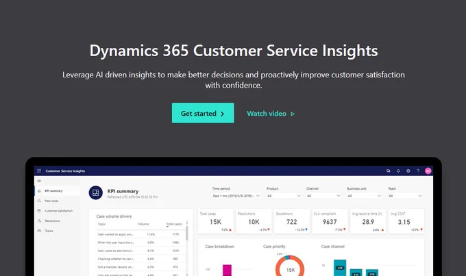Click the person icon beside New cases
Screen dimensions: 466x276
(39, 201)
